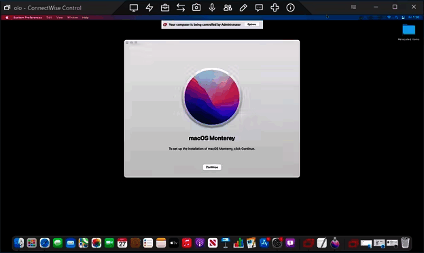Image resolution: width=424 pixels, height=253 pixels.
Task: Open the Messages chat bubble icon
Action: [x=259, y=7]
